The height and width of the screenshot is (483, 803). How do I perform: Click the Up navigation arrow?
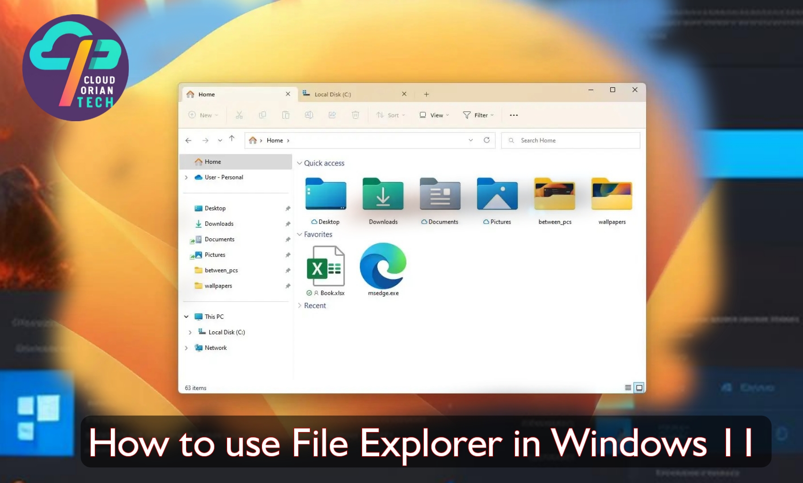[231, 139]
